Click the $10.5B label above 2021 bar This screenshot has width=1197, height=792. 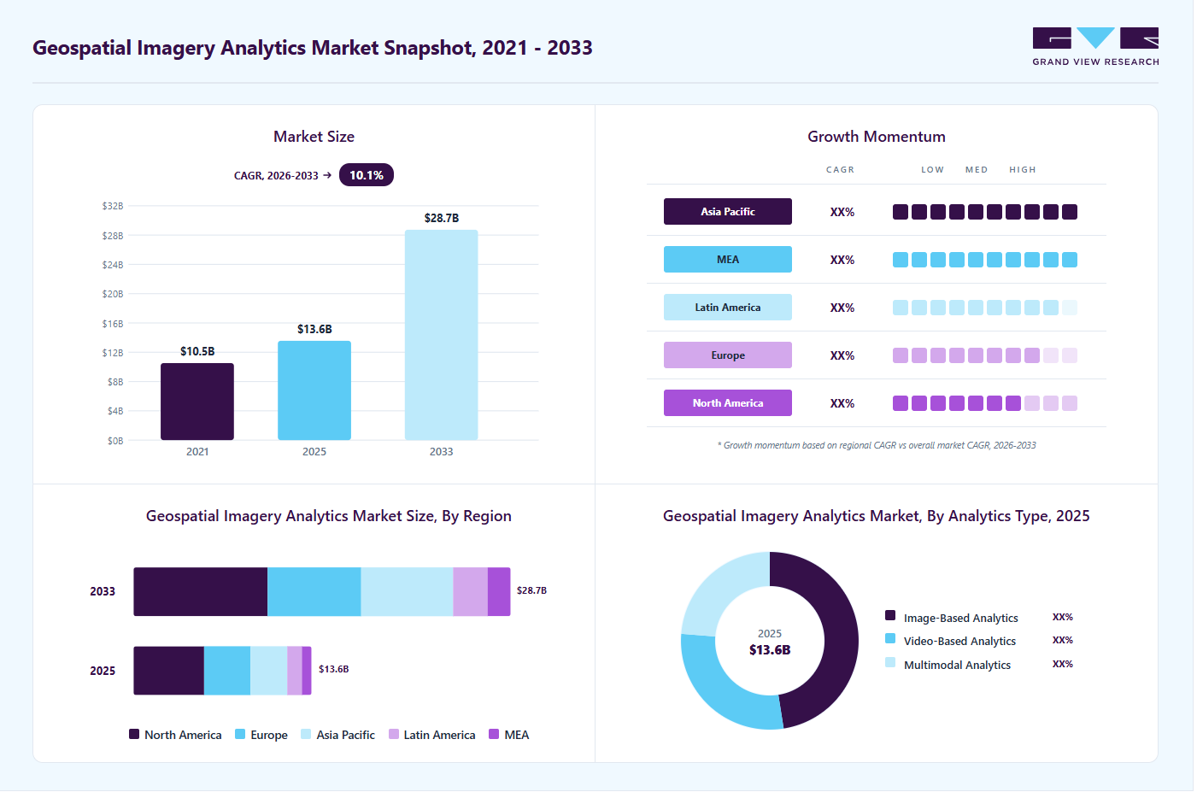(197, 351)
